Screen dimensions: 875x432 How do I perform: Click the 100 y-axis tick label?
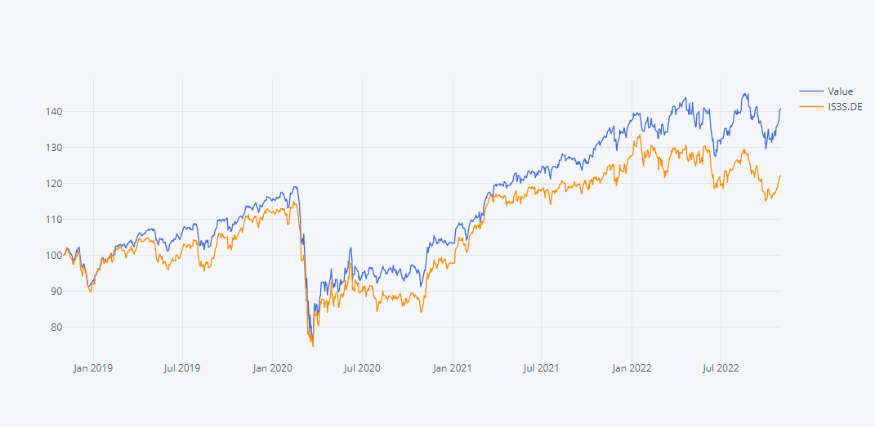tap(55, 255)
